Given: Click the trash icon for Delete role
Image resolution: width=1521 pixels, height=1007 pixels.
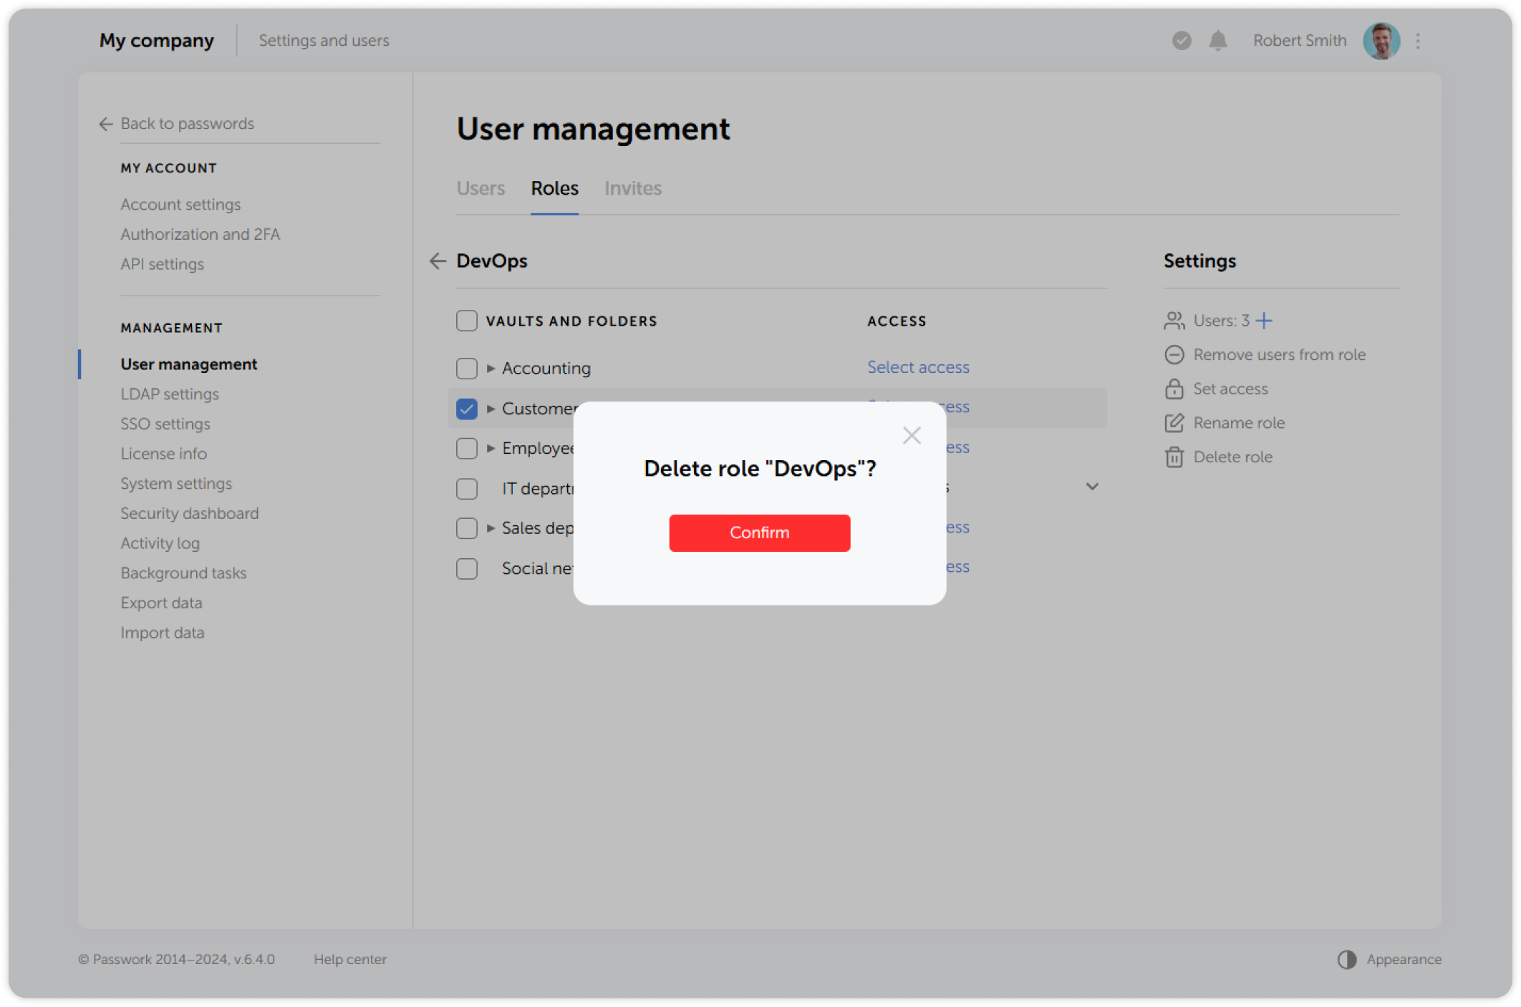Looking at the screenshot, I should point(1174,457).
